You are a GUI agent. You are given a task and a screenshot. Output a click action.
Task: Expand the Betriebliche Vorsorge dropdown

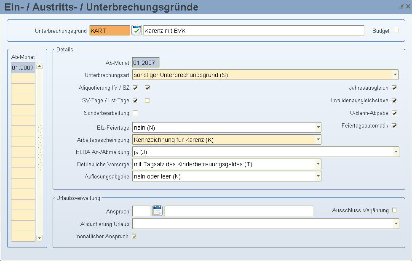click(318, 164)
